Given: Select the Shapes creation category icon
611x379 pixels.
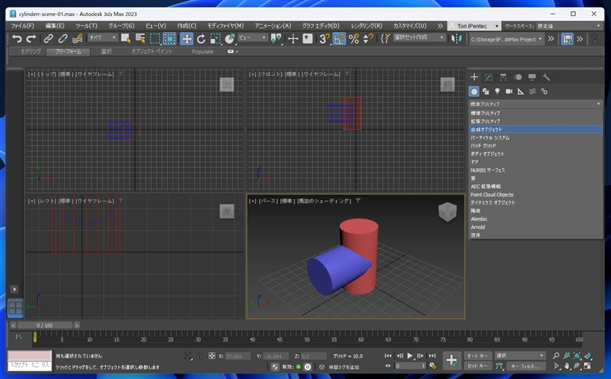Looking at the screenshot, I should pyautogui.click(x=486, y=91).
